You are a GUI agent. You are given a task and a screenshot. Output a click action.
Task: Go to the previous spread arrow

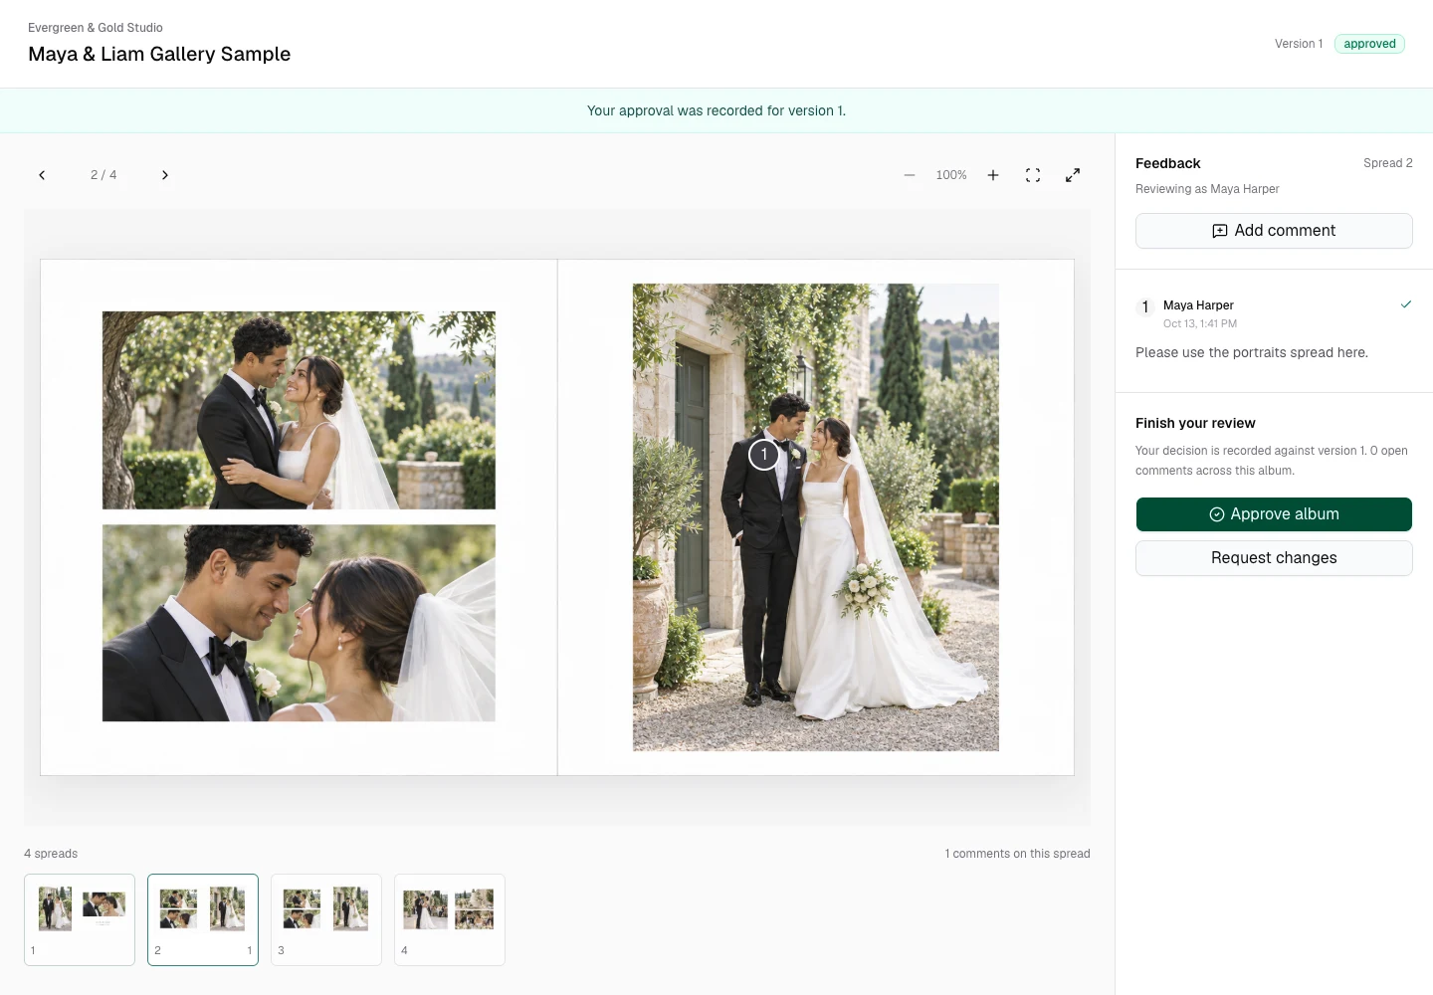(42, 175)
